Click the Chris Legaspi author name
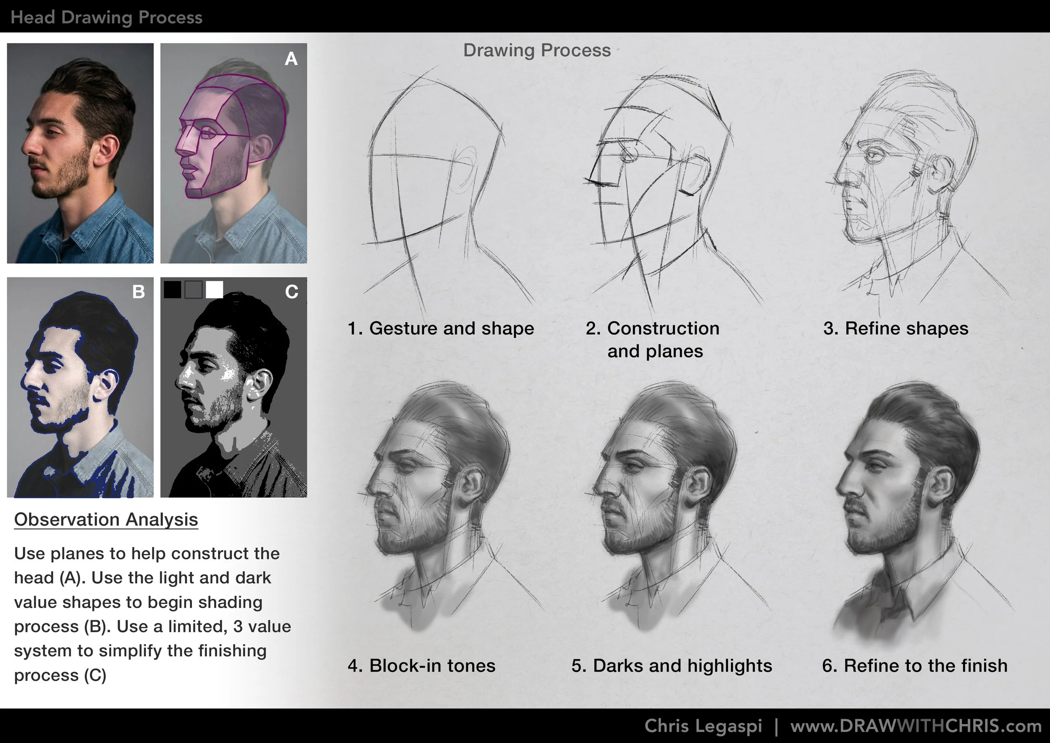Image resolution: width=1050 pixels, height=743 pixels. (703, 726)
